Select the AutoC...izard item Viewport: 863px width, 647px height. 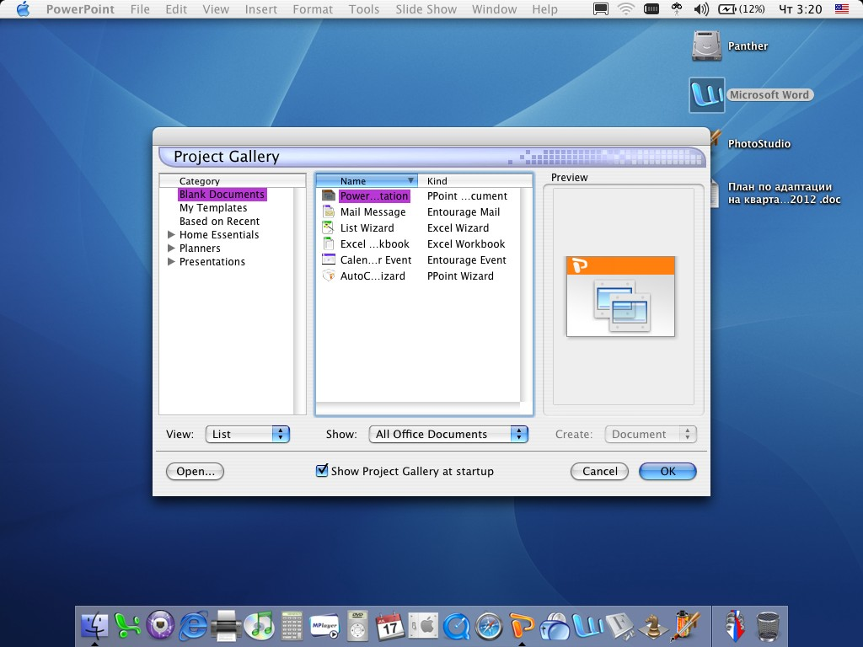pos(373,275)
